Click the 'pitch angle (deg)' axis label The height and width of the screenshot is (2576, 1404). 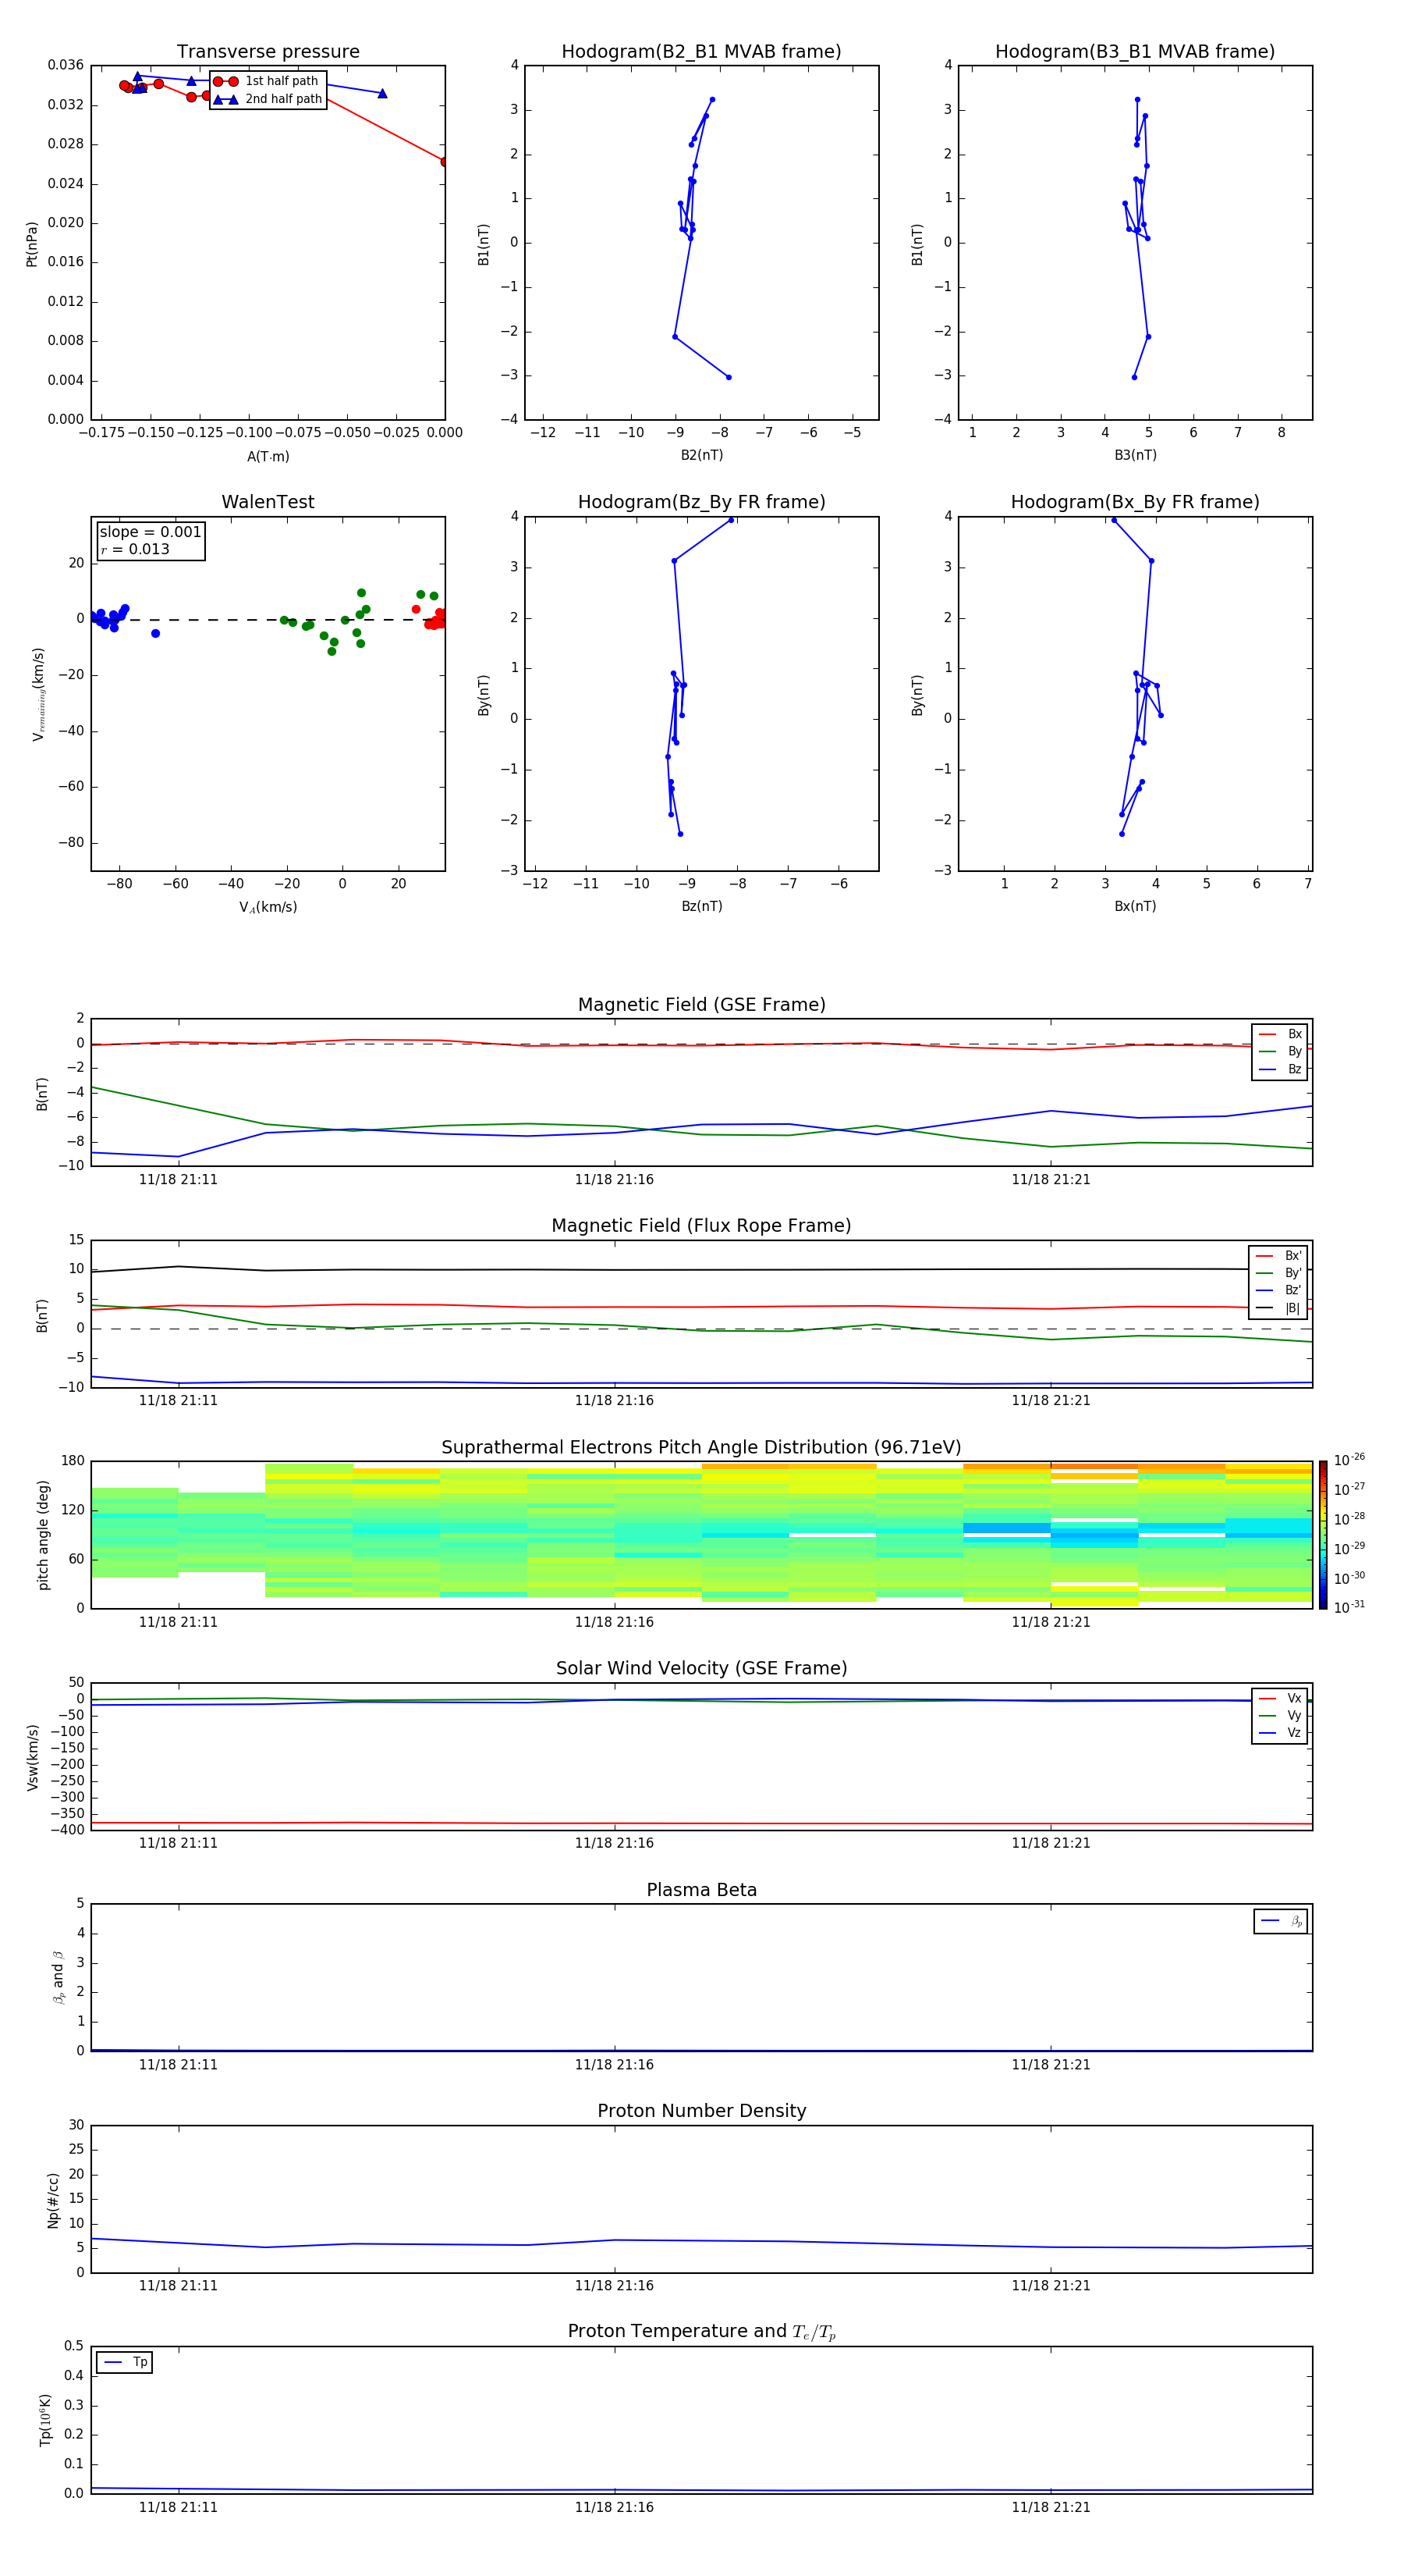click(x=43, y=1535)
